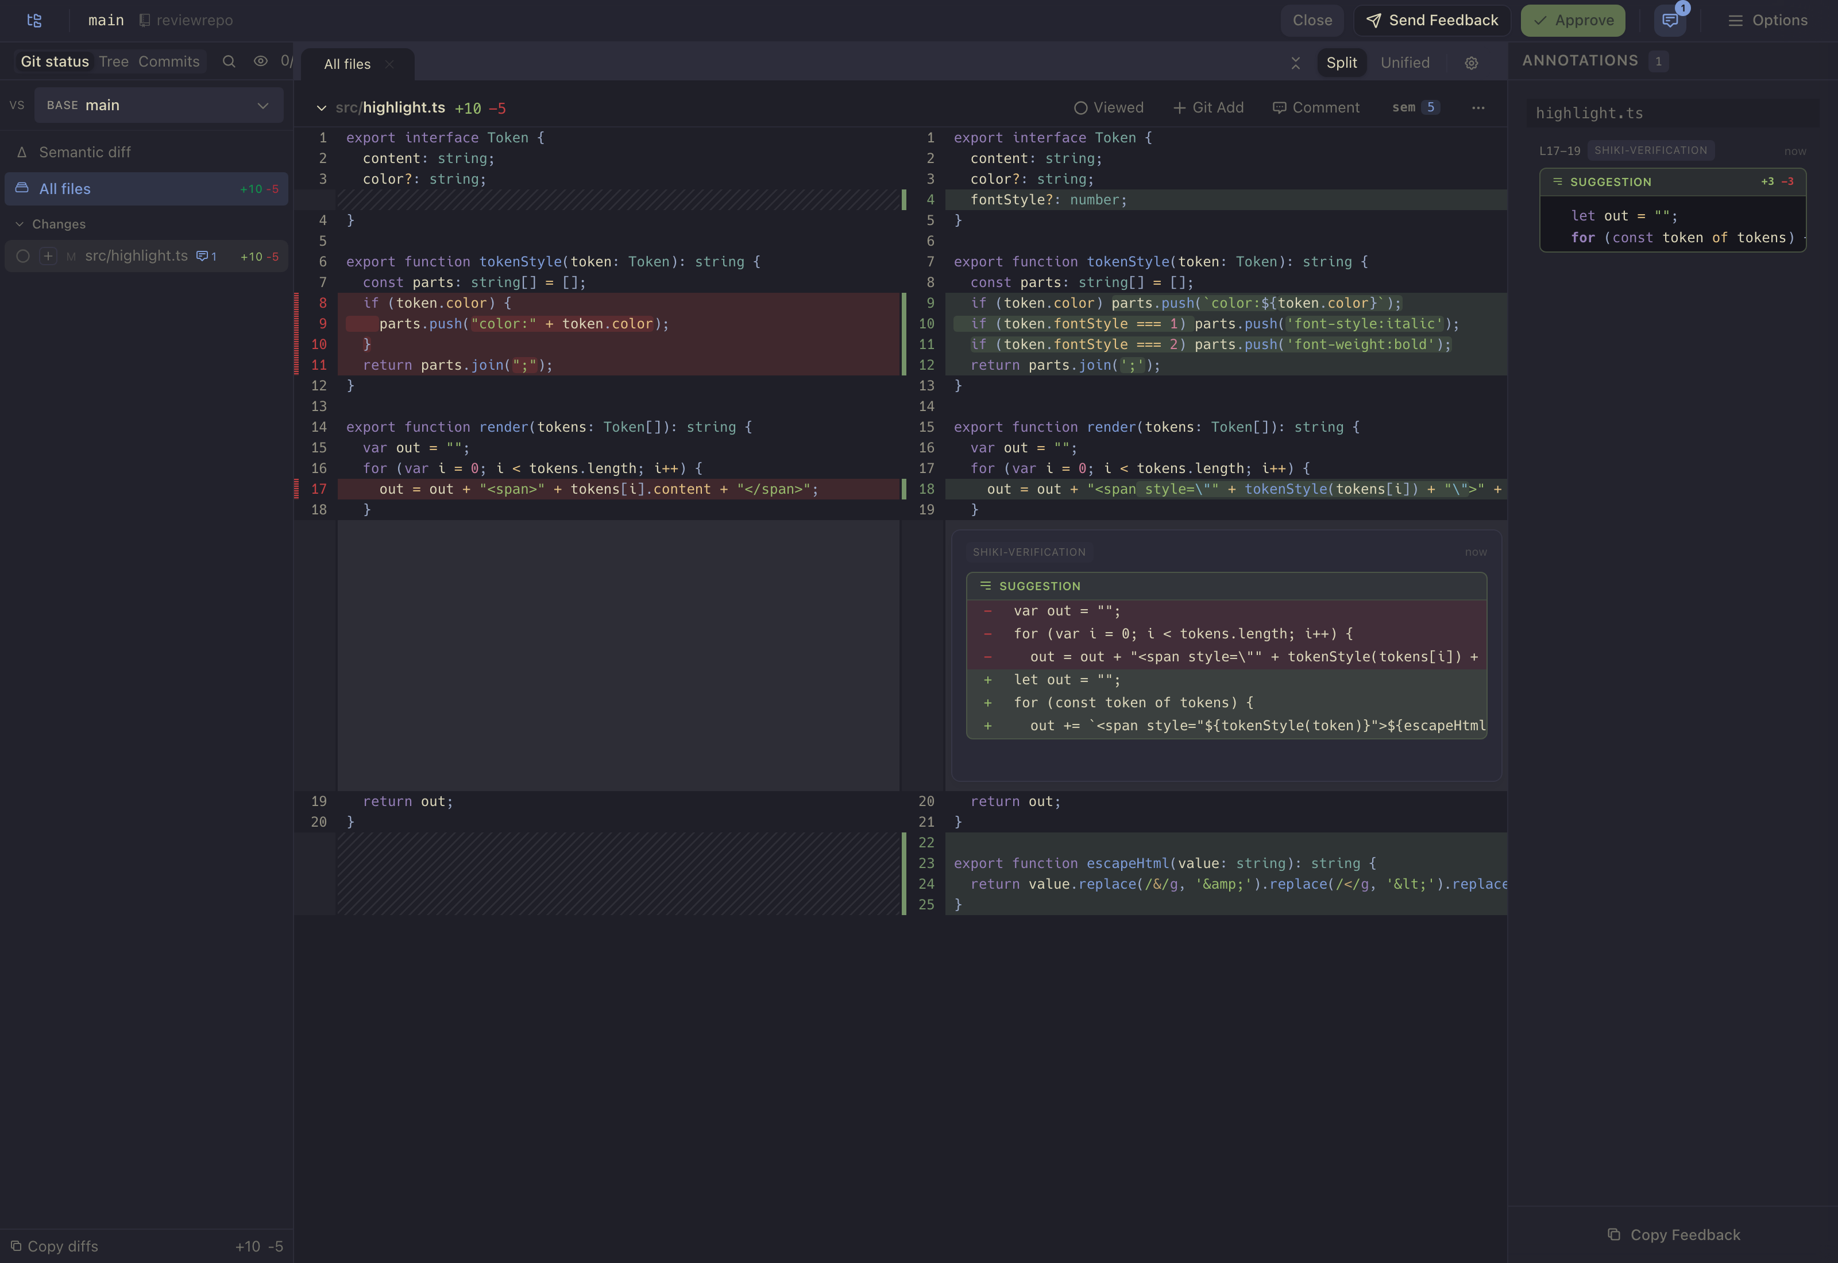Click the inline SUGGESTION header in diff
Image resolution: width=1838 pixels, height=1263 pixels.
point(1226,586)
